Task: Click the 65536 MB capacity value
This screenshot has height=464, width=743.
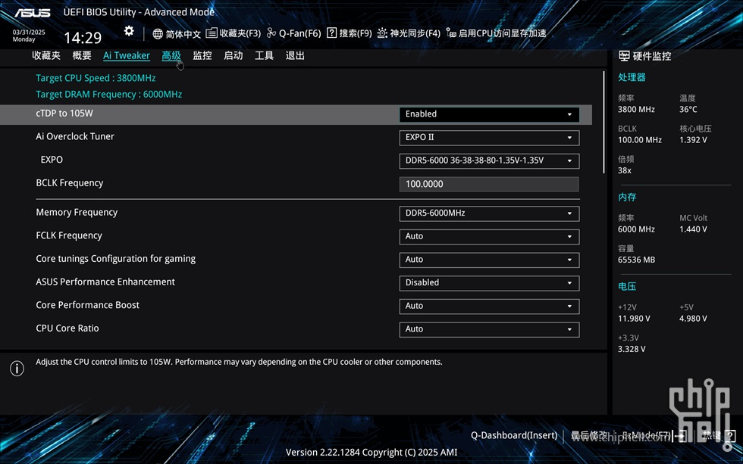Action: coord(636,260)
